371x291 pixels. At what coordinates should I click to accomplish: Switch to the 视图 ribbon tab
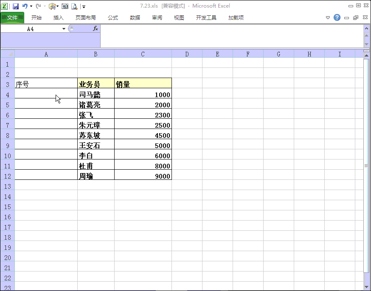(x=179, y=18)
